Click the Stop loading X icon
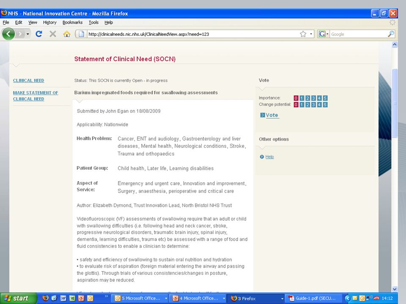The width and height of the screenshot is (406, 304). 53,34
